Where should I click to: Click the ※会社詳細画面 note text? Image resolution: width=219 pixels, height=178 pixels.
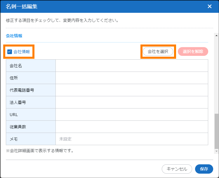39,151
